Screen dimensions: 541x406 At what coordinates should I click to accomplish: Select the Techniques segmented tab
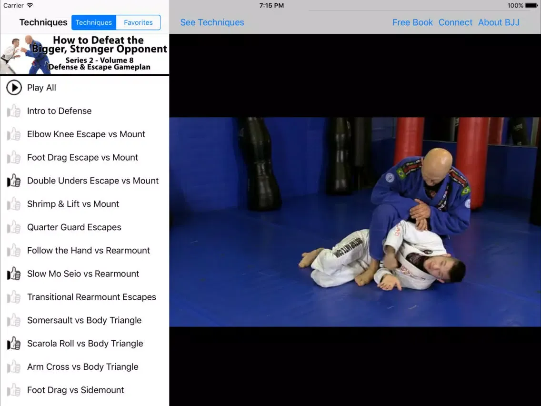pos(94,22)
